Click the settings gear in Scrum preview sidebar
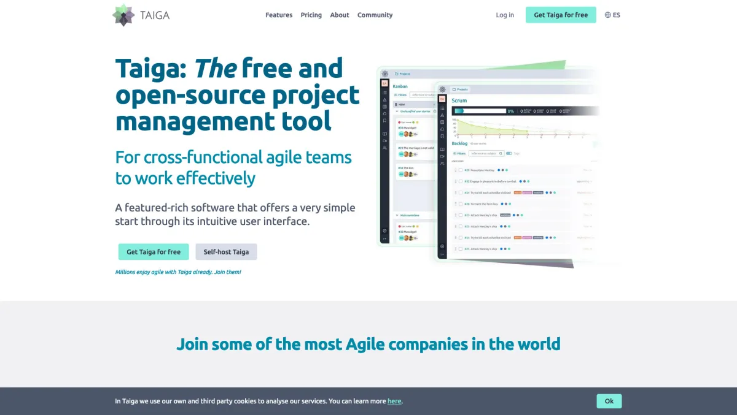737x415 pixels. tap(442, 246)
